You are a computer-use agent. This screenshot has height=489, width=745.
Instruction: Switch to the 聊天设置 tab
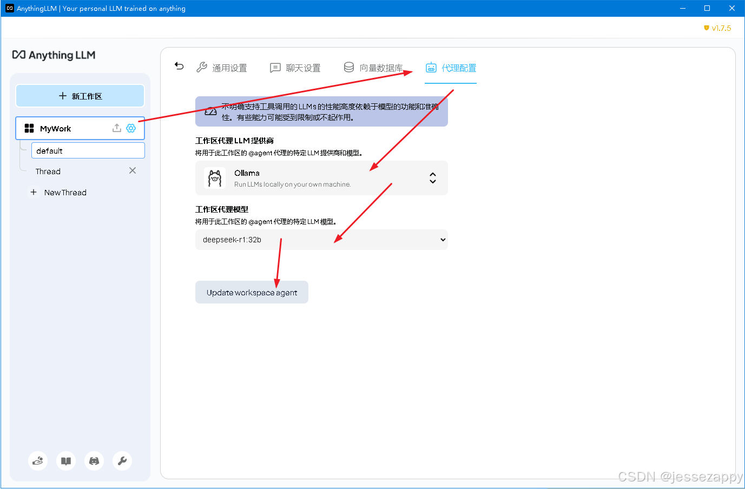point(295,68)
